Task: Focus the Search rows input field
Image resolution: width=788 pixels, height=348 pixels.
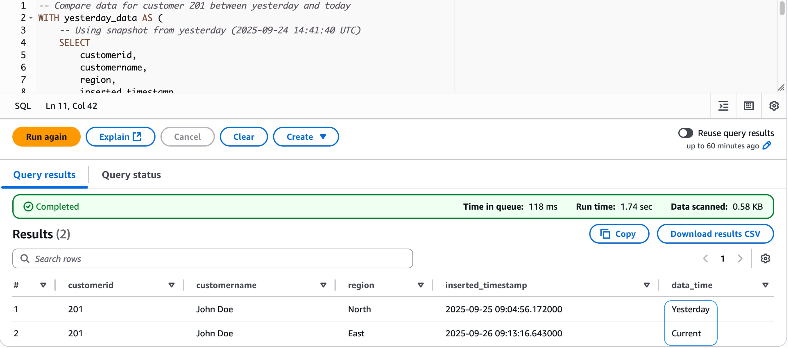Action: pyautogui.click(x=212, y=259)
